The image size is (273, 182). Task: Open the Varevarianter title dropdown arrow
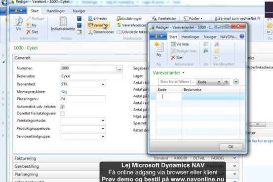[x=183, y=73]
